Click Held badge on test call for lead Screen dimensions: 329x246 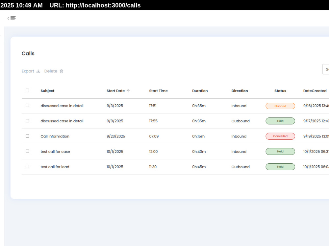point(280,167)
